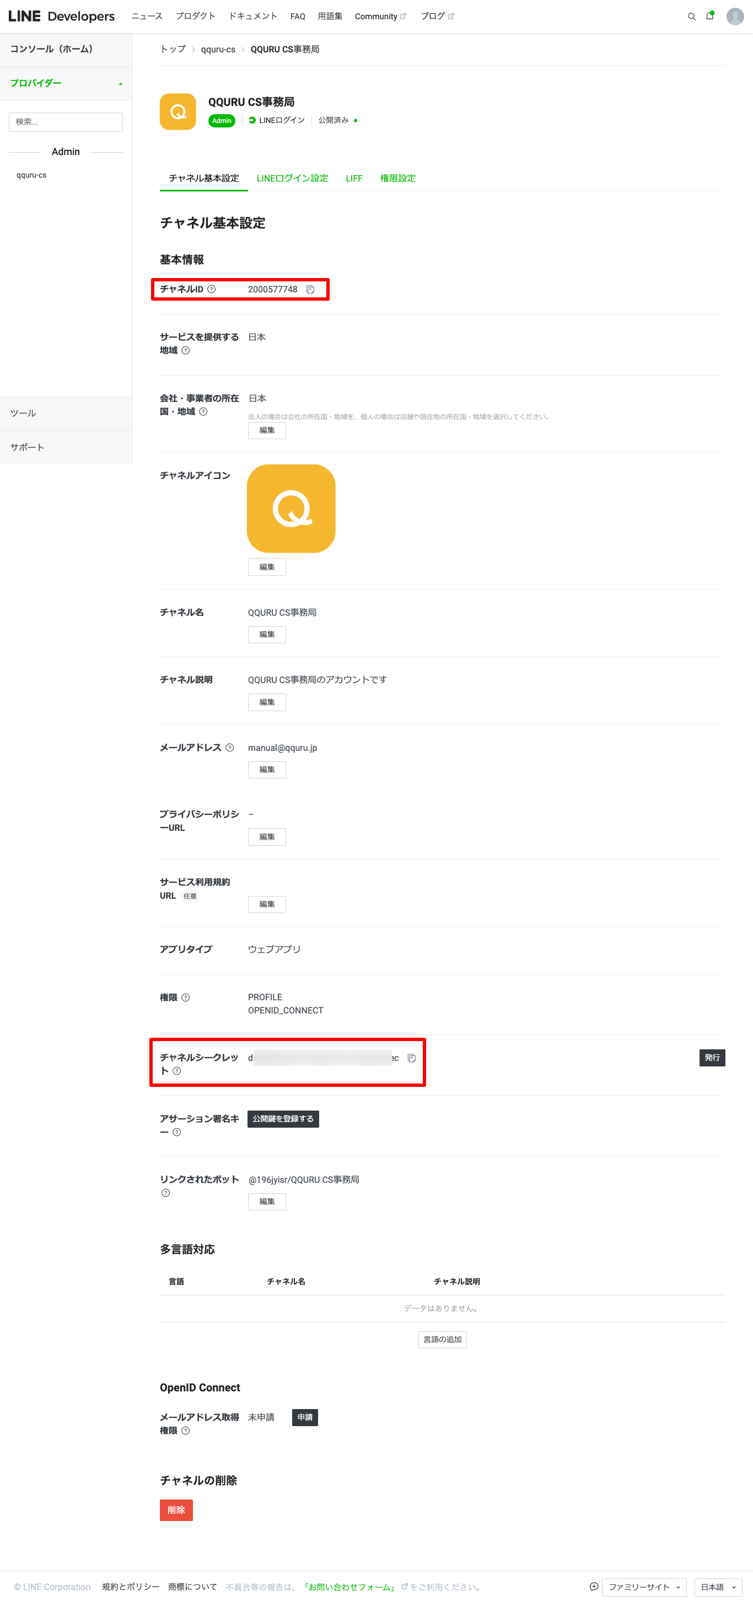Show help for 権限 field

[x=186, y=997]
